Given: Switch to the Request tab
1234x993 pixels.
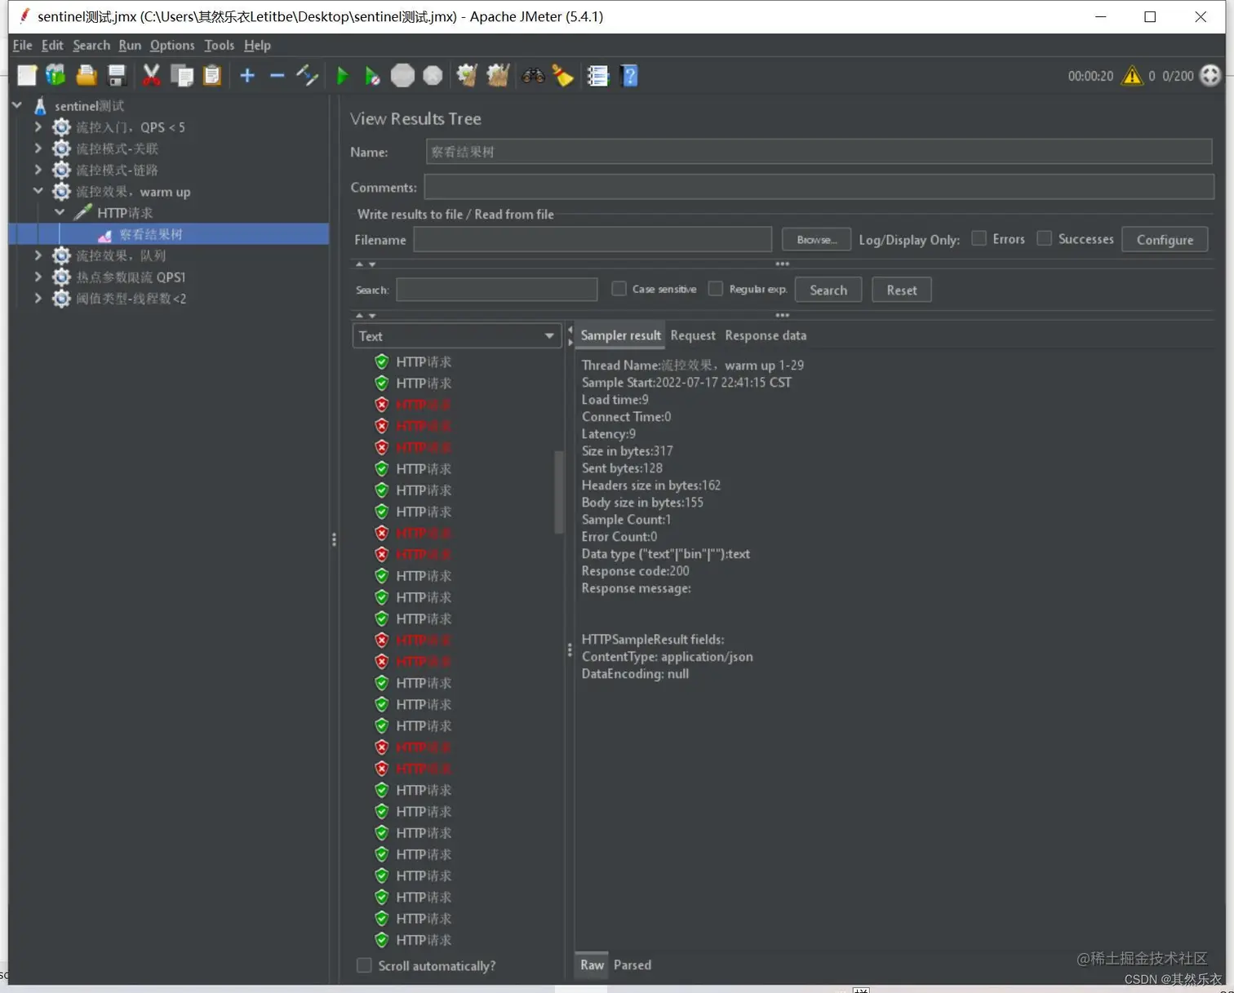Looking at the screenshot, I should (693, 335).
